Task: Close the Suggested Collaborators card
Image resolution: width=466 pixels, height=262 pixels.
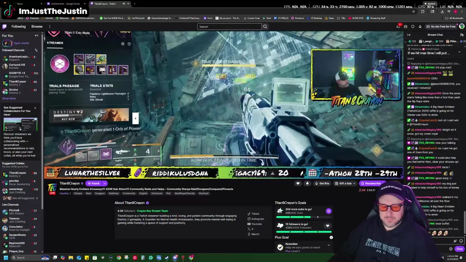Action: [35, 108]
